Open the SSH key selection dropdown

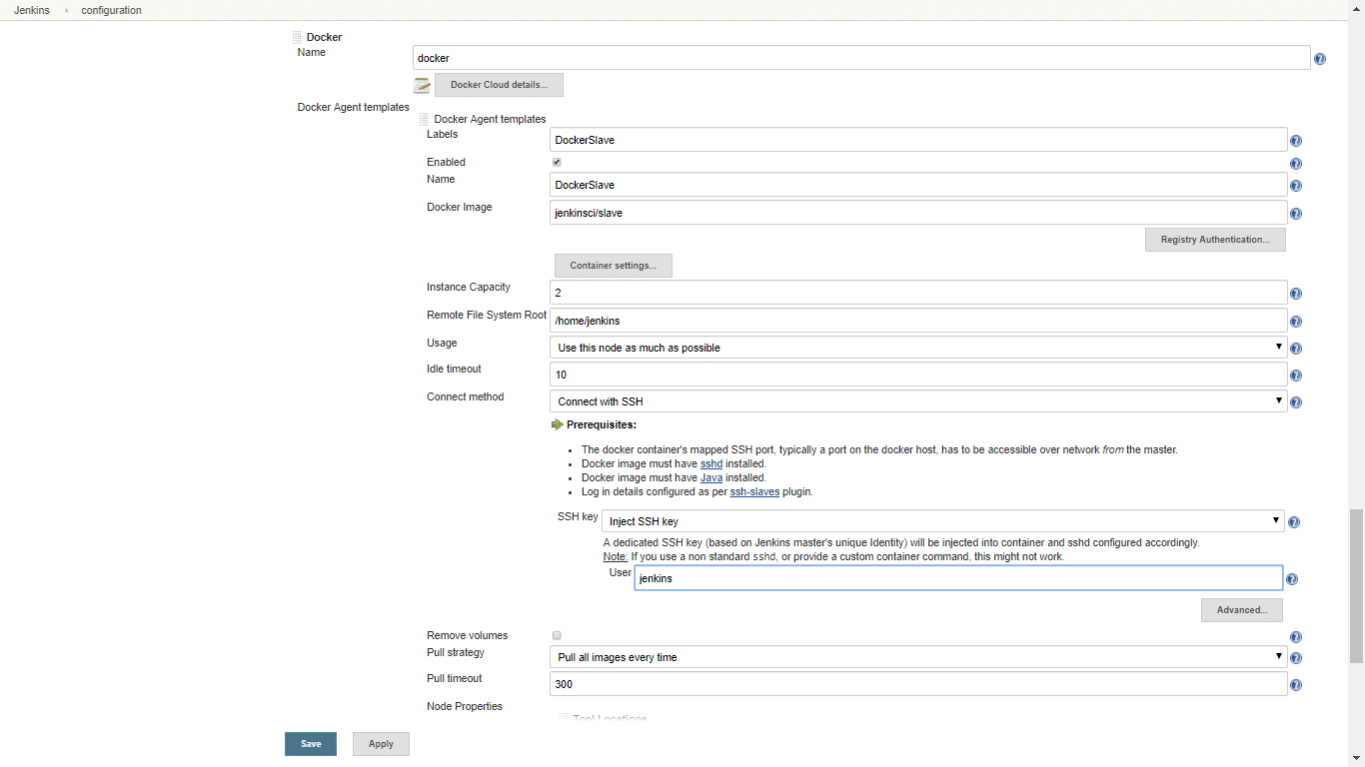(941, 521)
